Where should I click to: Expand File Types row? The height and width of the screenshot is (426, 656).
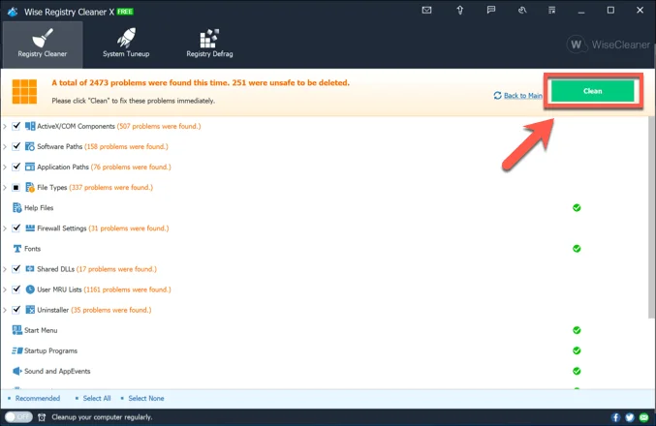click(5, 187)
